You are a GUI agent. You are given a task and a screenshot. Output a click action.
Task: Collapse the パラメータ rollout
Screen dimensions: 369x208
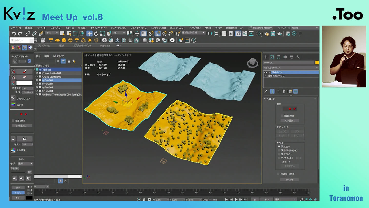pos(271,99)
